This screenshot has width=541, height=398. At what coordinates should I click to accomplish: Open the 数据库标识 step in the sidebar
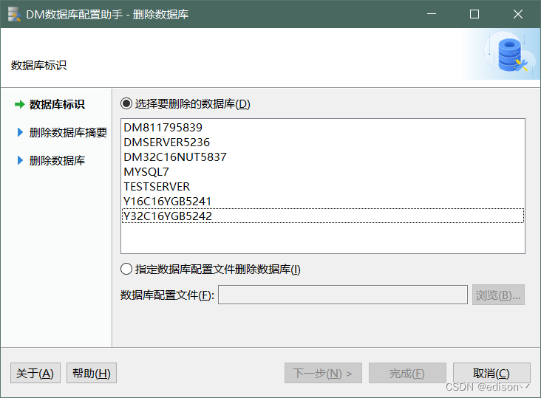click(x=57, y=104)
